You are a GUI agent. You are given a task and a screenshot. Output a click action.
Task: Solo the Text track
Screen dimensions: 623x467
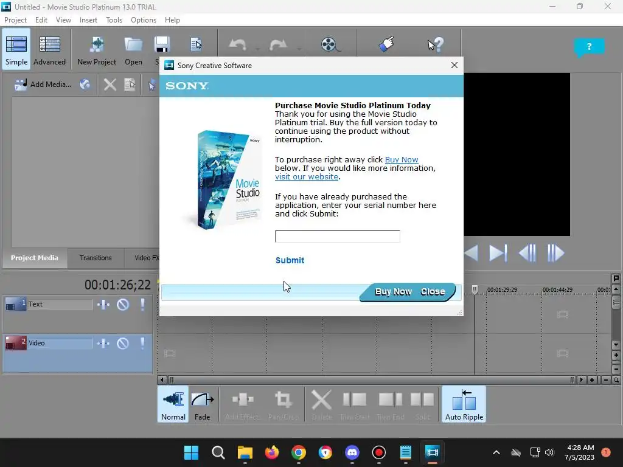tap(142, 305)
